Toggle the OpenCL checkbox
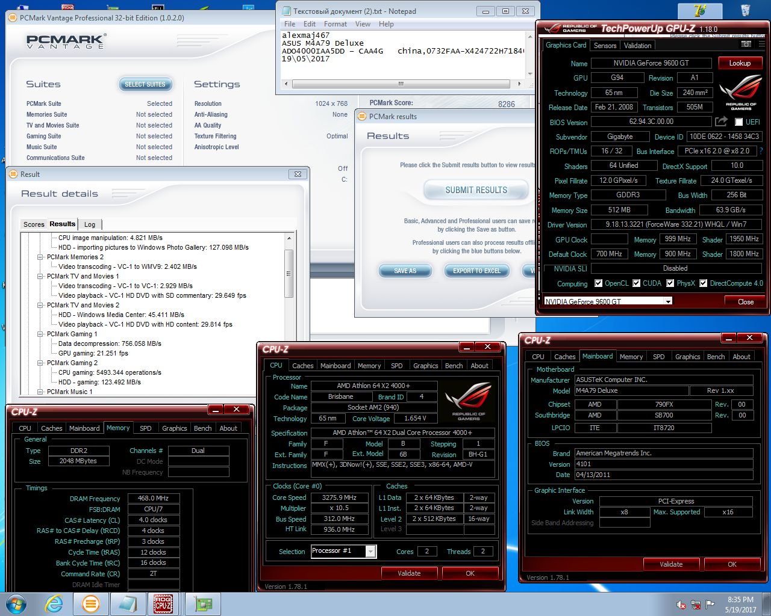This screenshot has width=771, height=616. pyautogui.click(x=598, y=283)
